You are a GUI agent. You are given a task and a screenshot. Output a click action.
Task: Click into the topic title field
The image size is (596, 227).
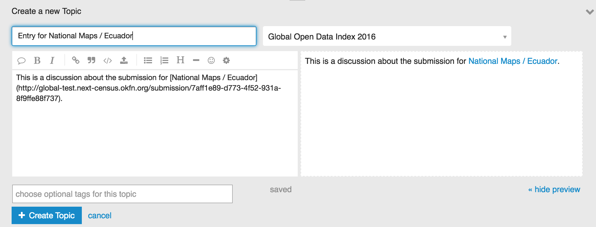coord(134,36)
